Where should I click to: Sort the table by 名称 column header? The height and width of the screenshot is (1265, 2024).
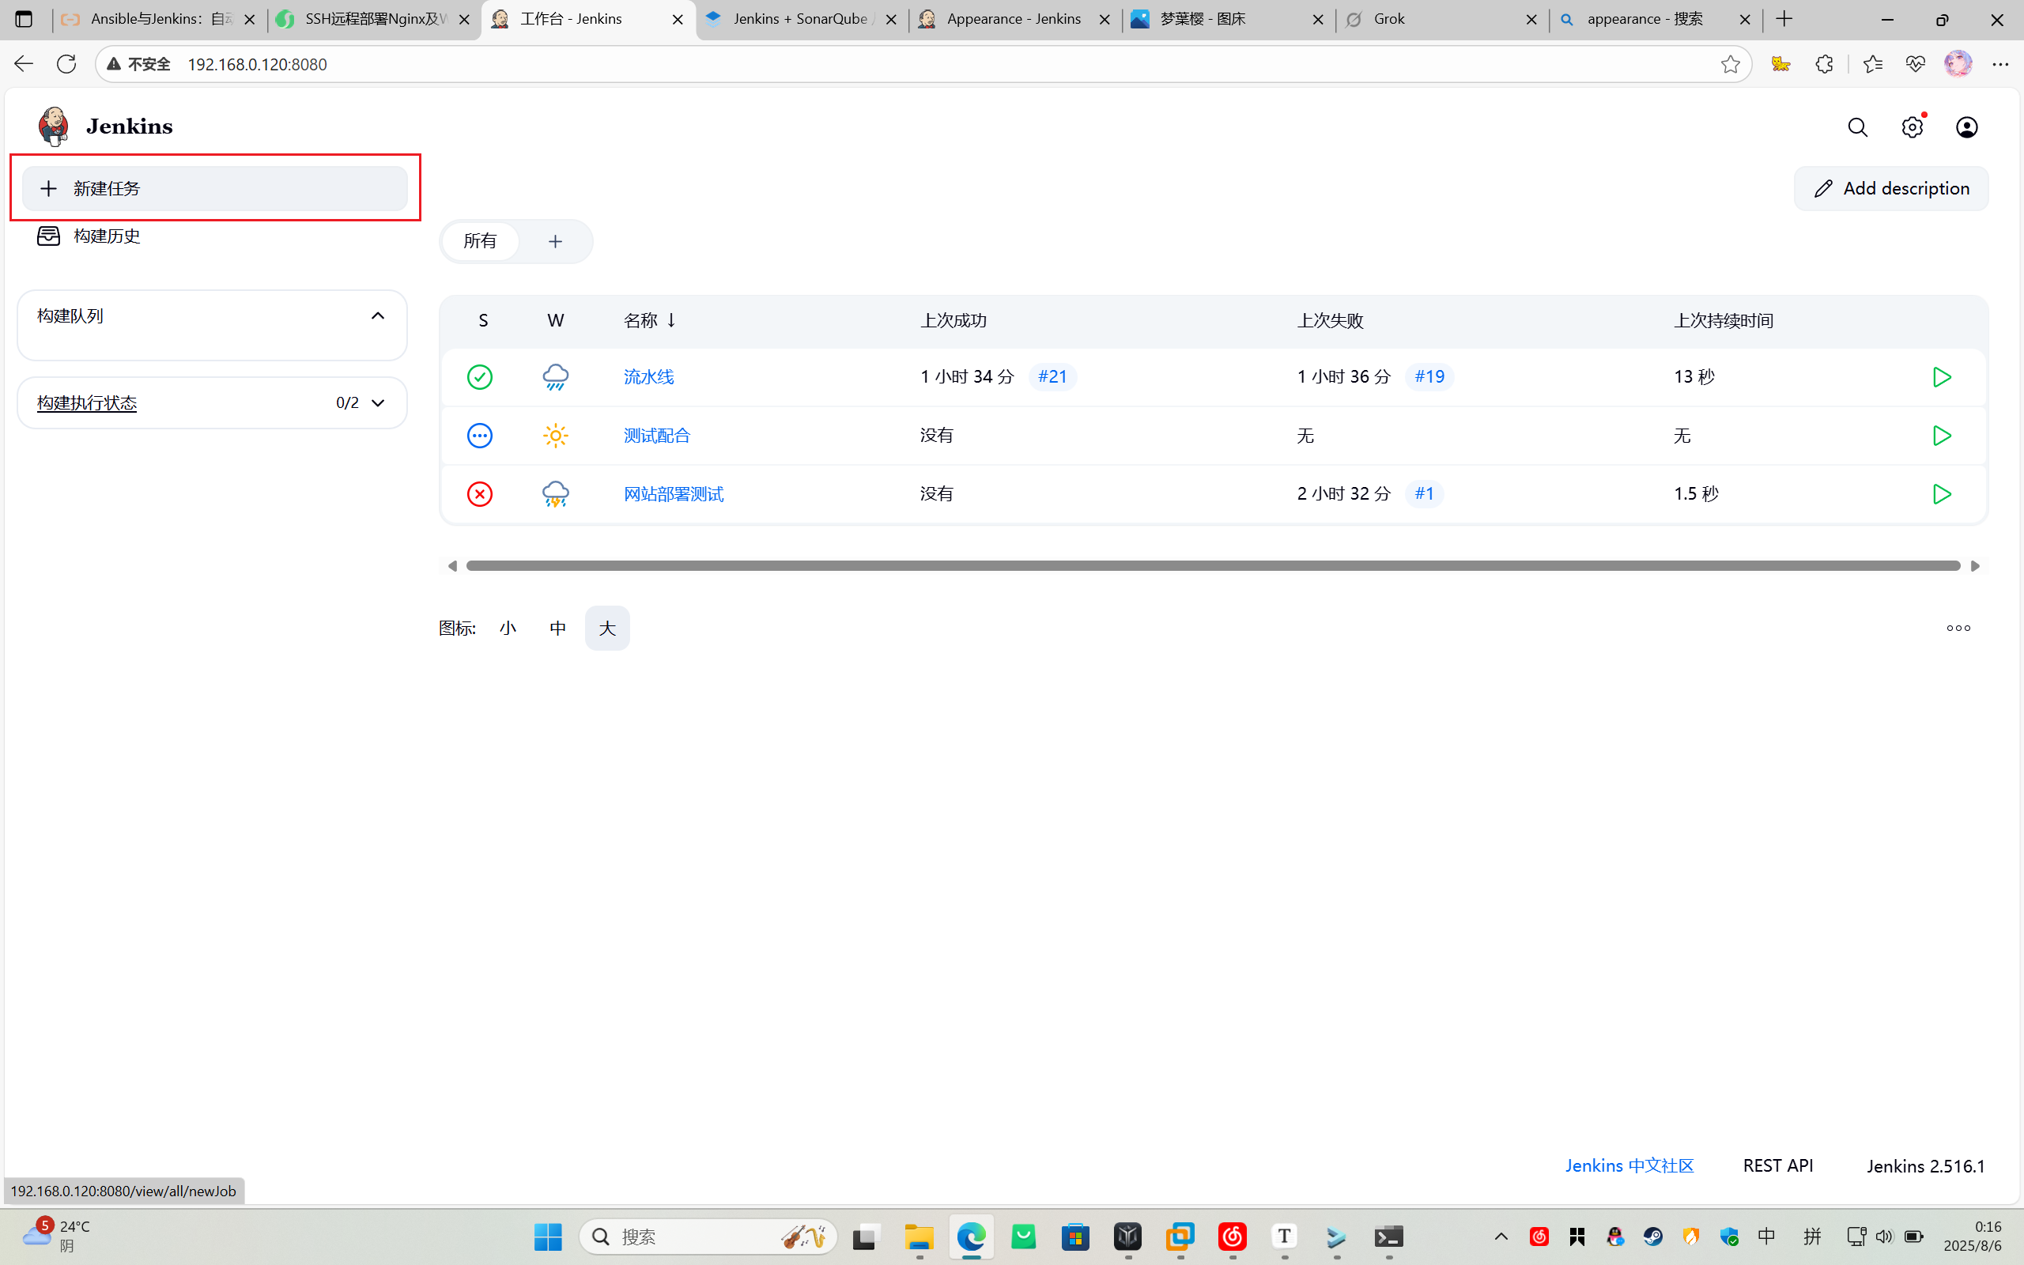(x=649, y=320)
